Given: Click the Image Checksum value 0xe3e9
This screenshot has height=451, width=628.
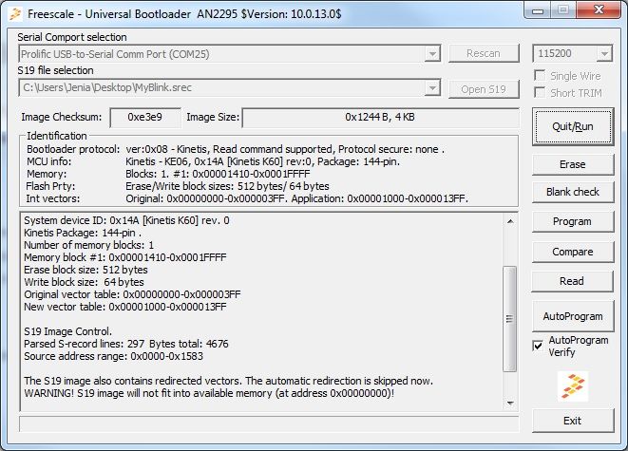Looking at the screenshot, I should [145, 117].
